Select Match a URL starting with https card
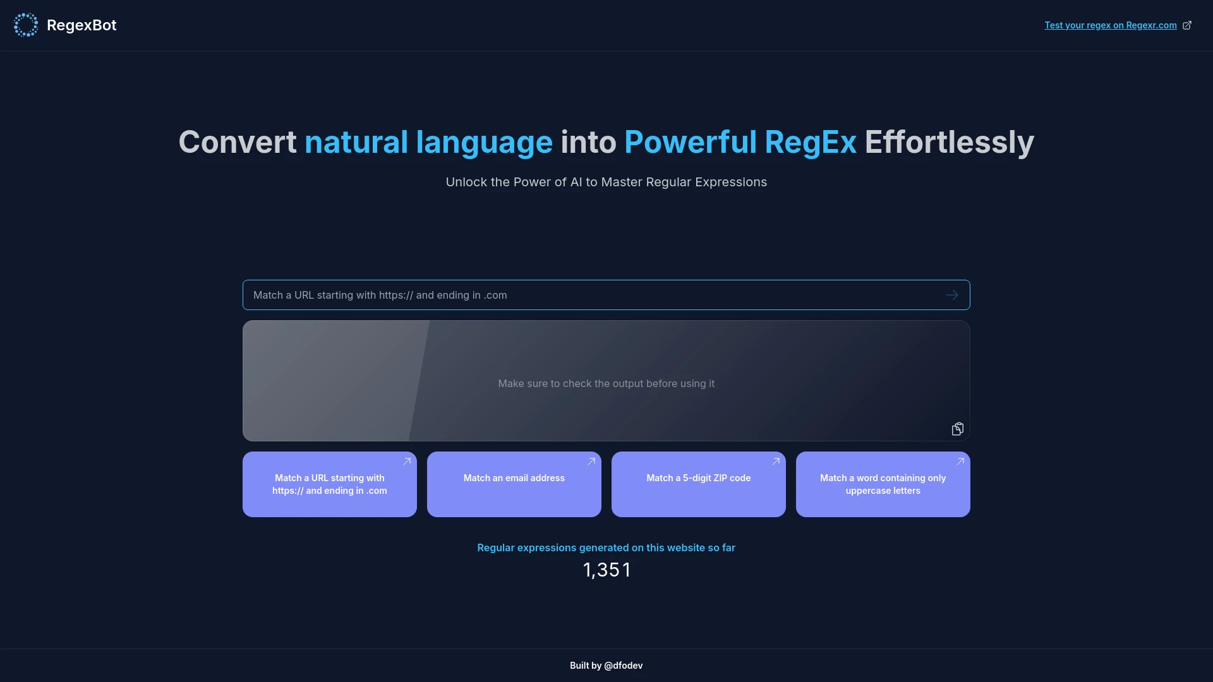Viewport: 1213px width, 682px height. (329, 484)
